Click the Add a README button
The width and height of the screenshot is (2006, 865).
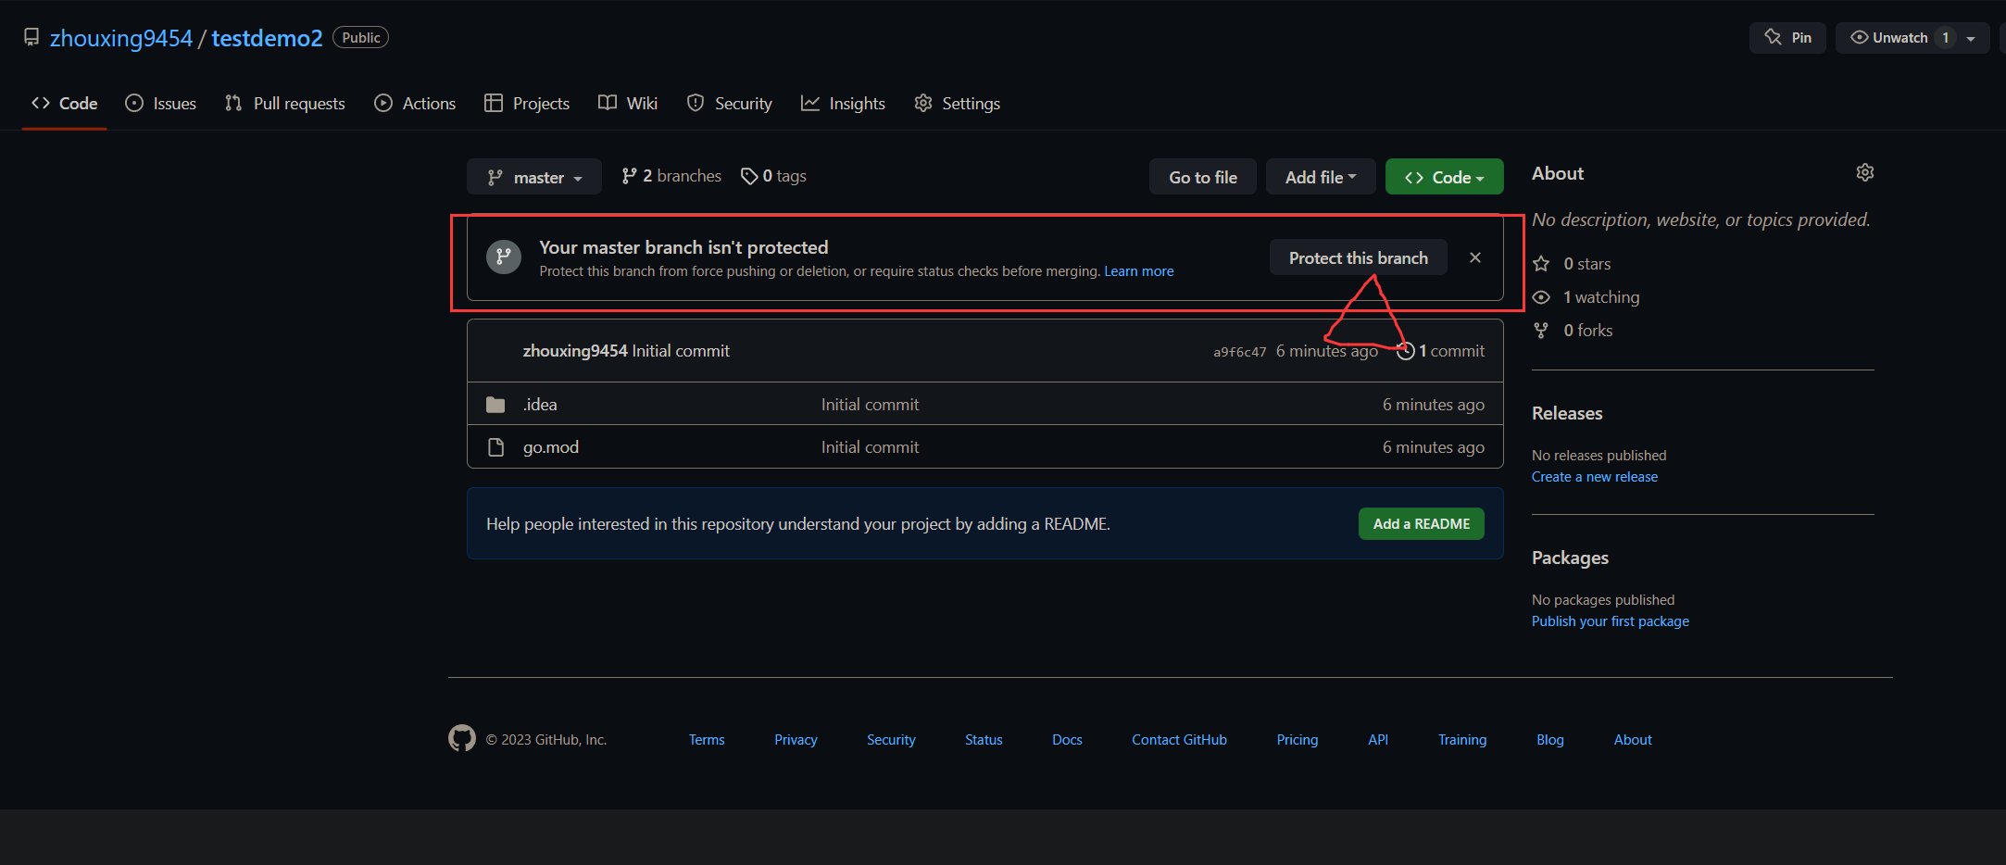click(x=1421, y=524)
